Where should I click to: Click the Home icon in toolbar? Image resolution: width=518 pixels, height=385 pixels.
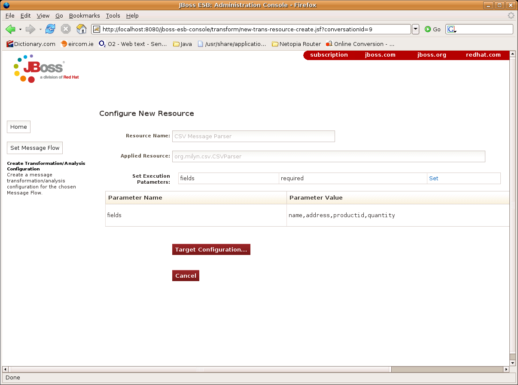(81, 29)
